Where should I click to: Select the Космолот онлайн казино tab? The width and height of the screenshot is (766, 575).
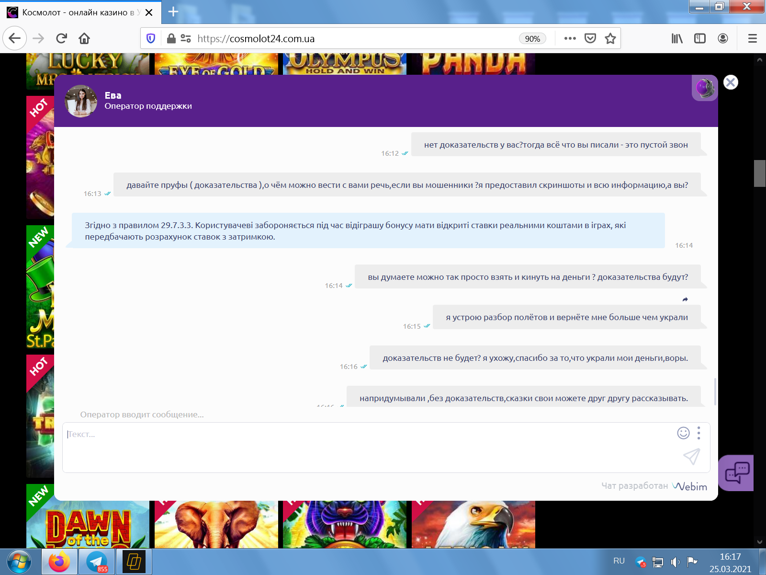coord(80,12)
